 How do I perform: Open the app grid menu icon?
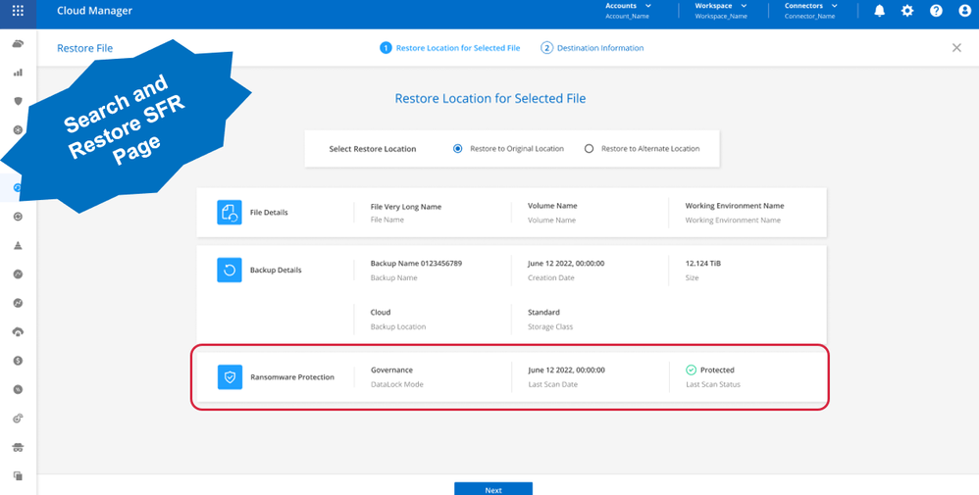pyautogui.click(x=18, y=11)
